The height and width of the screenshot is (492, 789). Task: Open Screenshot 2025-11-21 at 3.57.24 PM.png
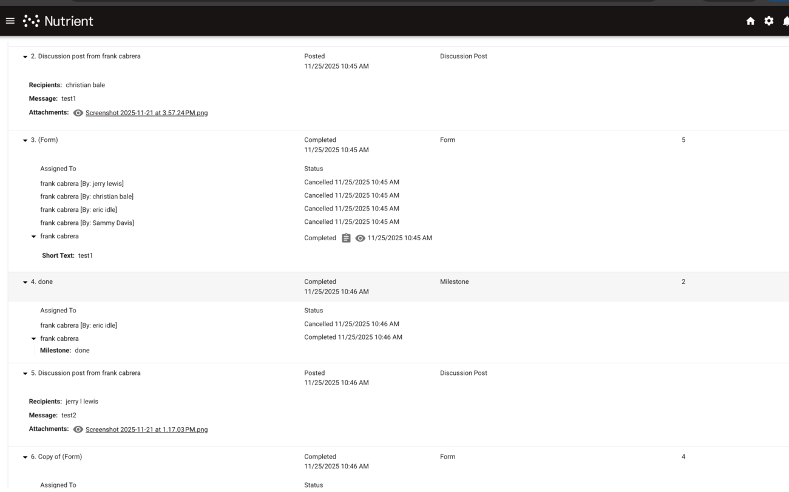tap(147, 112)
